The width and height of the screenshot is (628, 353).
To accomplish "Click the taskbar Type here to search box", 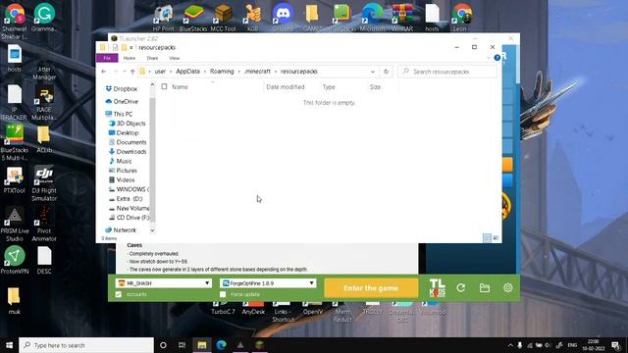I will click(x=86, y=345).
